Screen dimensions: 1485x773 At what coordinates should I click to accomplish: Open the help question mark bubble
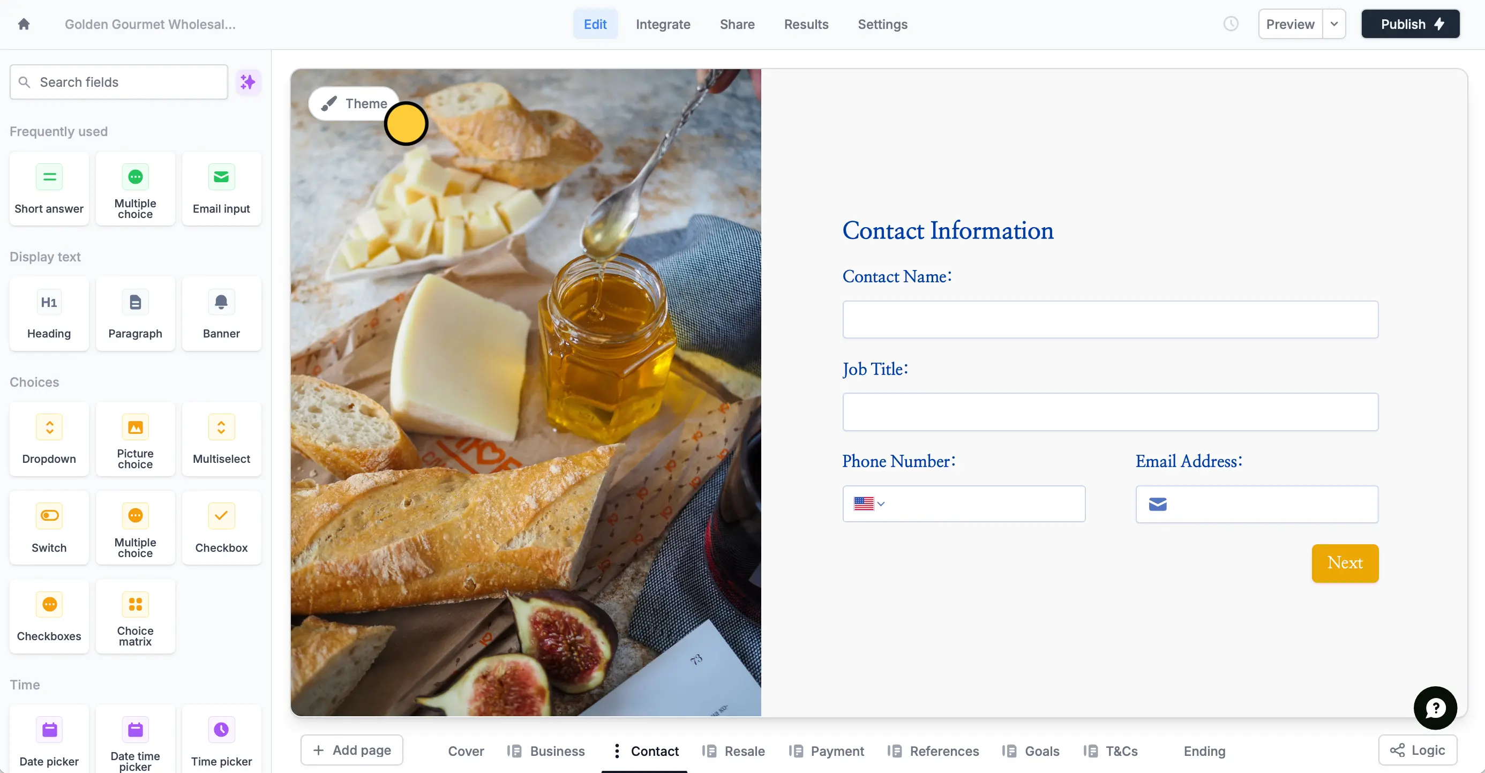pyautogui.click(x=1435, y=708)
